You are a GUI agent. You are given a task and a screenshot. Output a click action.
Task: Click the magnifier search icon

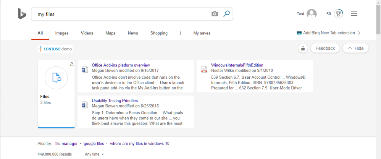pos(226,14)
